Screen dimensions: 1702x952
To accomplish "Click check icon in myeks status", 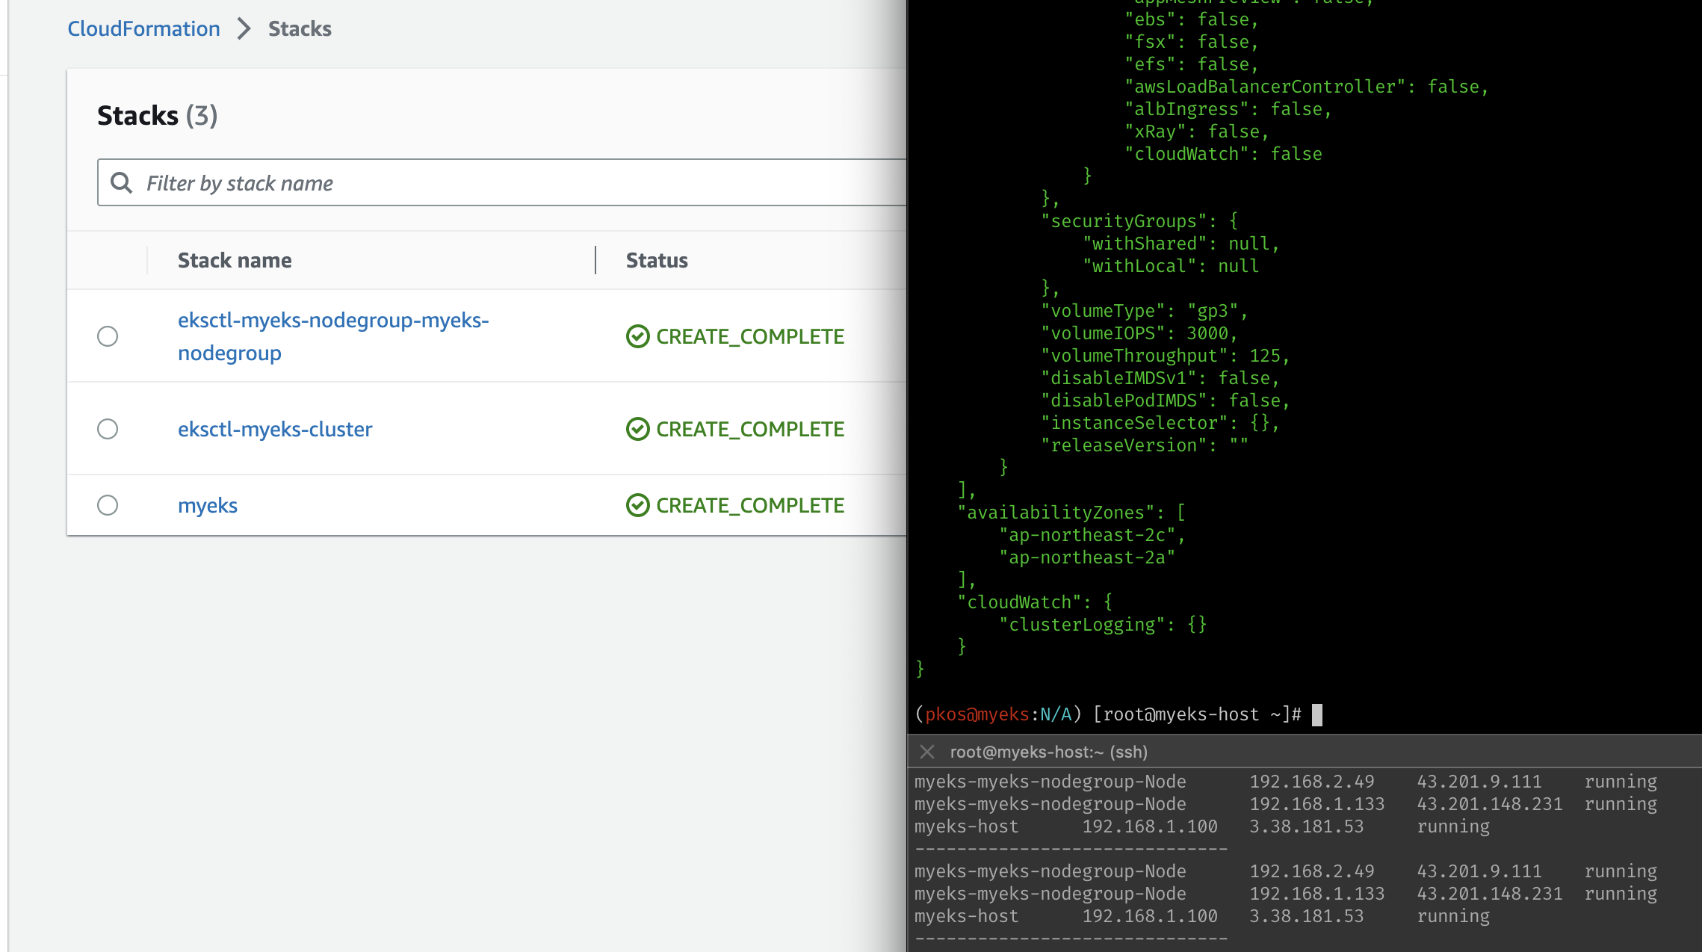I will (x=637, y=505).
